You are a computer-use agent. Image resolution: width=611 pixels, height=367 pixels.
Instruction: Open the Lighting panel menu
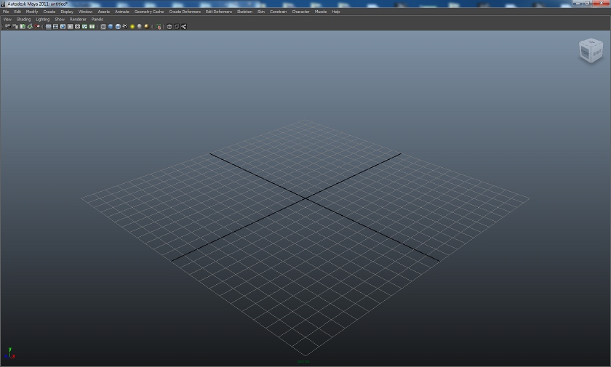(x=42, y=20)
